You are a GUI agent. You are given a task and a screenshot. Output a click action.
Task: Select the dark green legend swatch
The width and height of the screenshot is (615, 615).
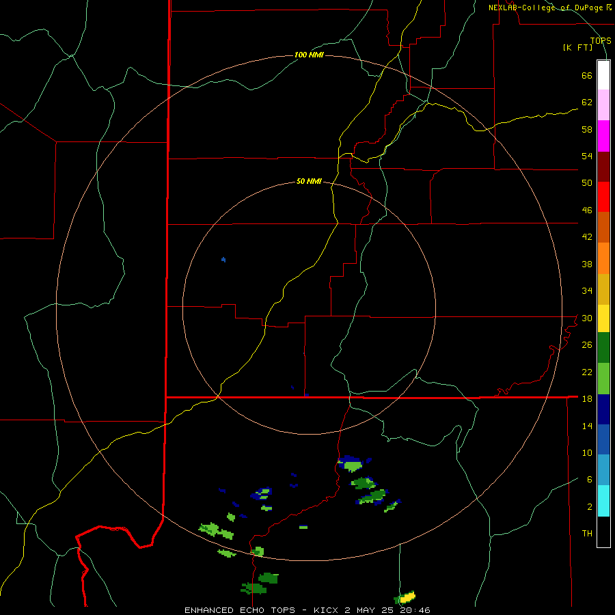tap(603, 348)
